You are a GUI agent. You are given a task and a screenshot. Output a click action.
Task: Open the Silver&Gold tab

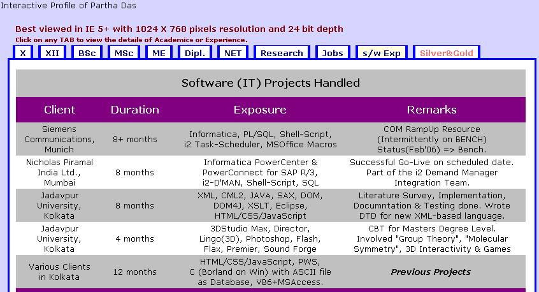(446, 53)
